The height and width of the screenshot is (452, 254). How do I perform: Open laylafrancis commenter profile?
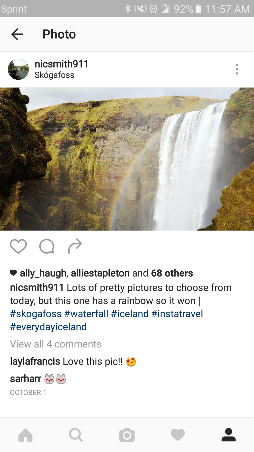(35, 361)
